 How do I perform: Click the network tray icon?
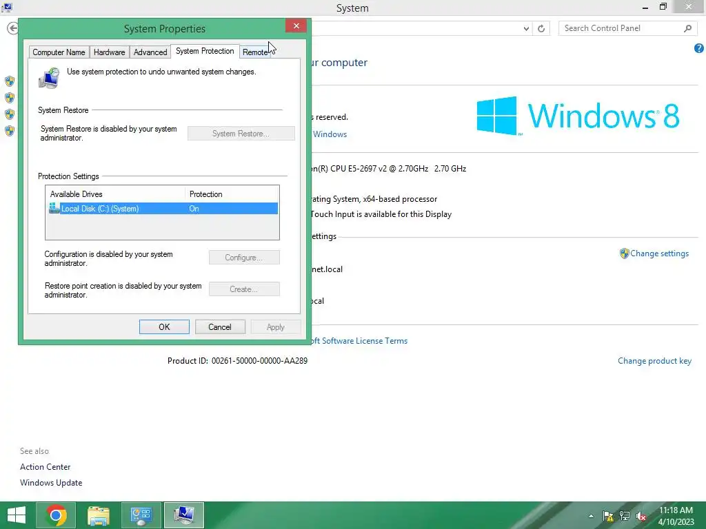tap(625, 516)
